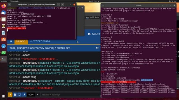Open the Build menu in Qt Creator
The image size is (179, 100).
tap(92, 17)
